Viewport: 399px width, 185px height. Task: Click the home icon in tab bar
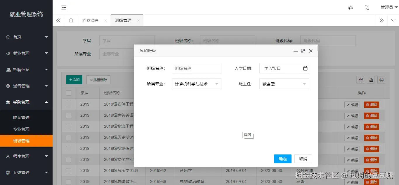coord(71,20)
